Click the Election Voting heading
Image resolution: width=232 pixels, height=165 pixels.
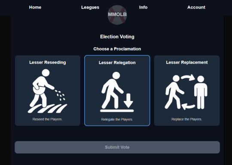(117, 37)
